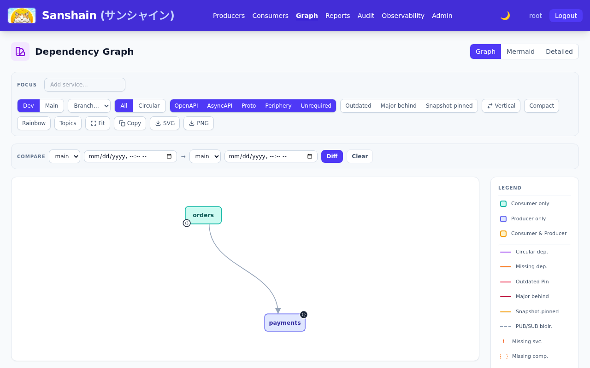
Task: Select the Dev environment toggle
Action: pyautogui.click(x=29, y=106)
